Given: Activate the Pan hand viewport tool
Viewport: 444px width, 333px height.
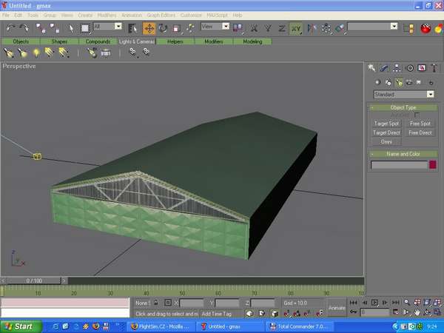Looking at the screenshot, I should (417, 312).
